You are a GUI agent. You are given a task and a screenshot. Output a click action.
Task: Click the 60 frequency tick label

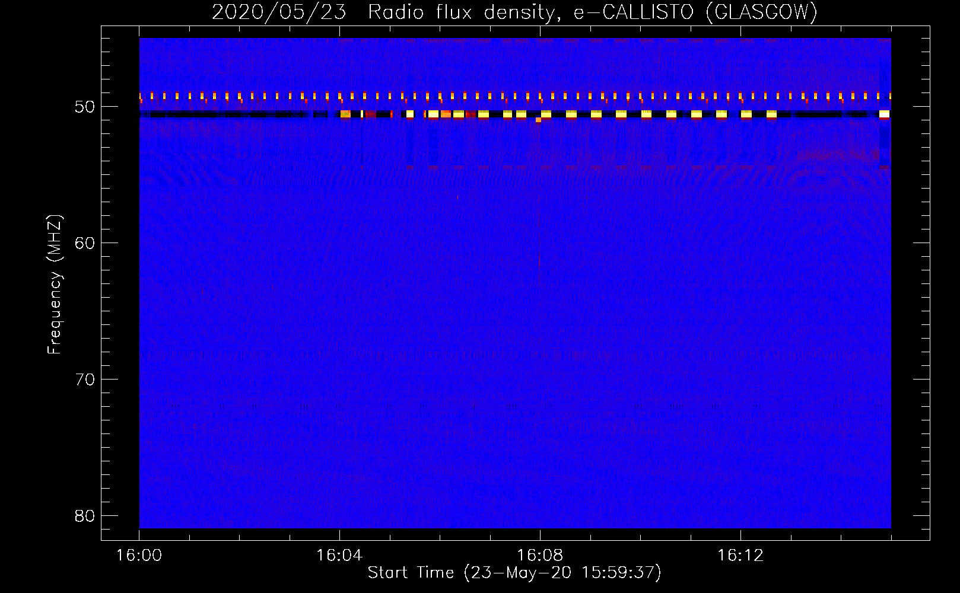pos(85,243)
